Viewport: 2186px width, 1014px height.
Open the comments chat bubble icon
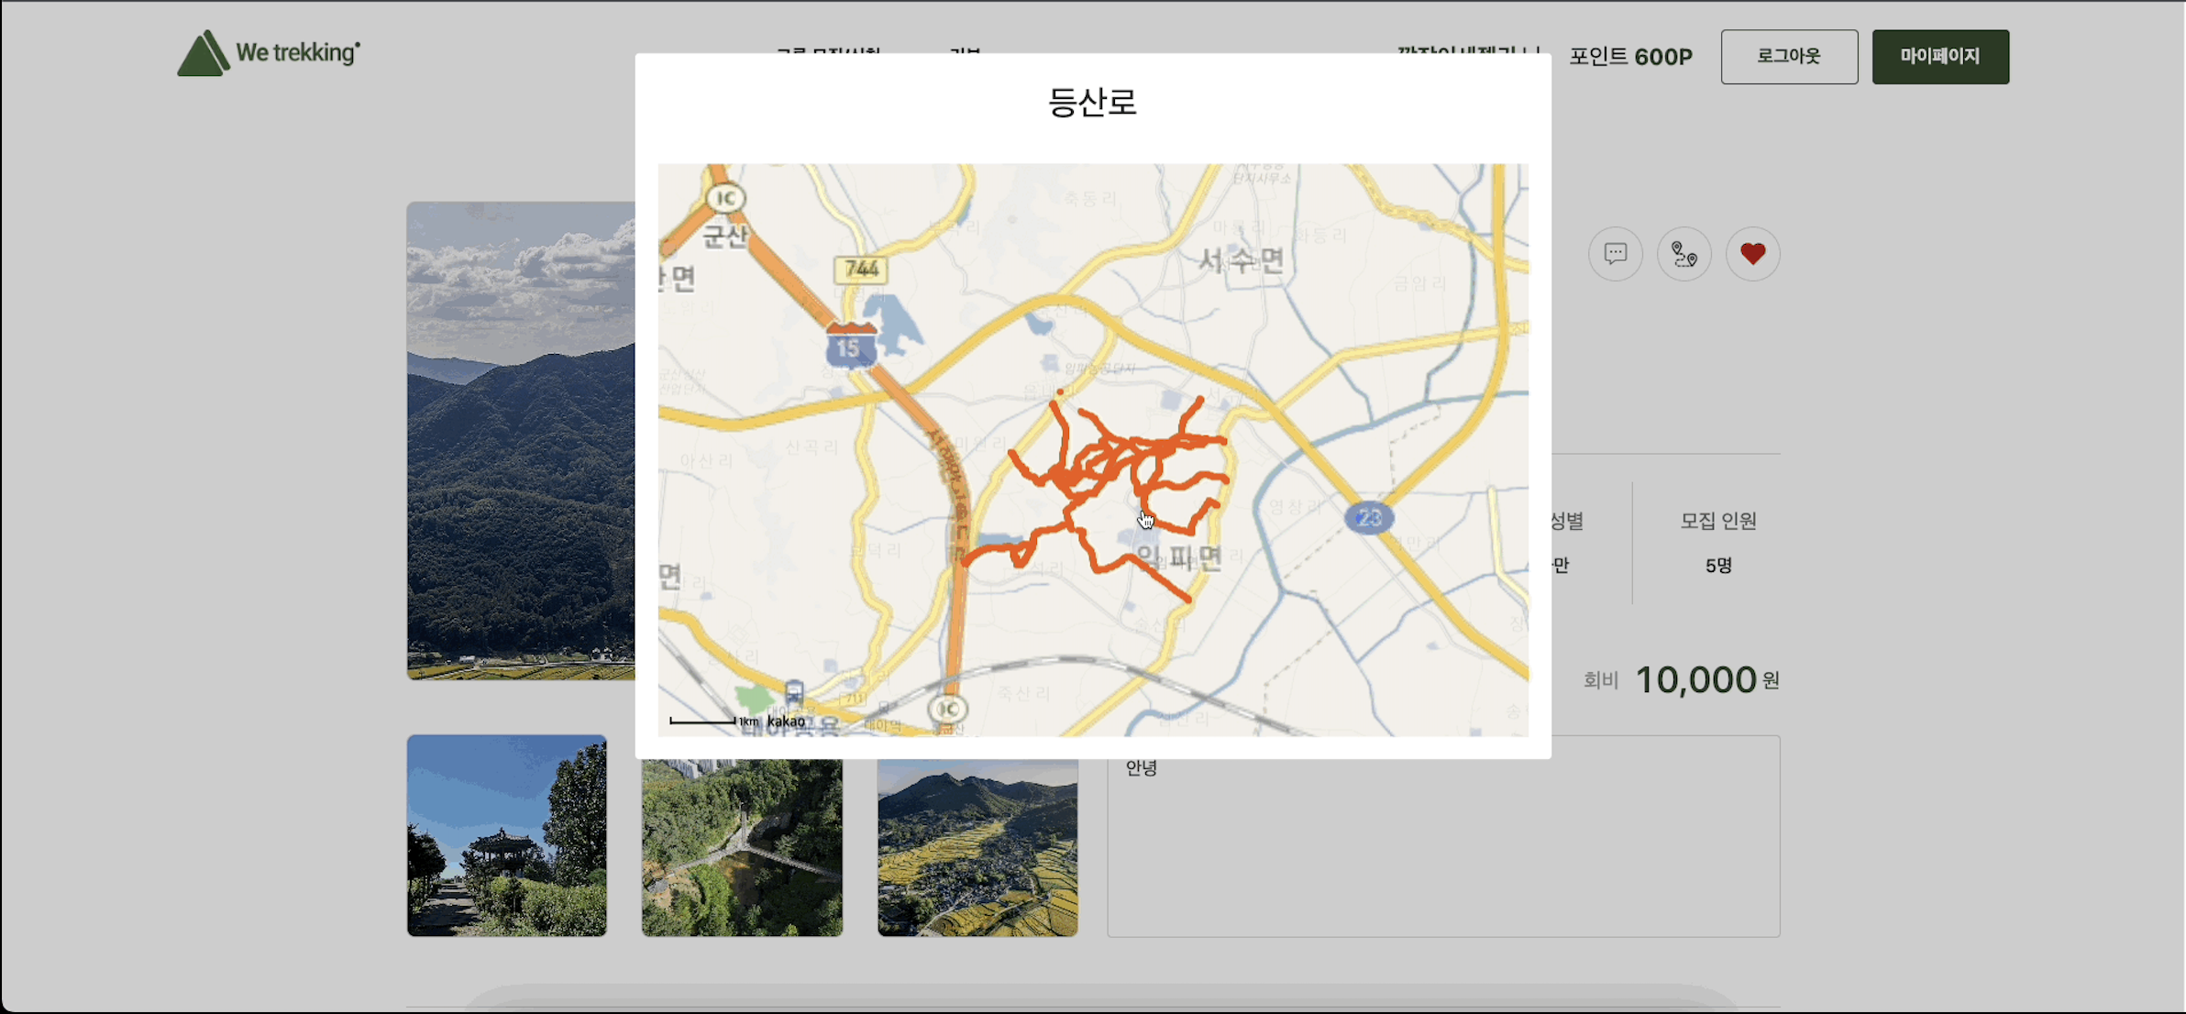point(1615,254)
